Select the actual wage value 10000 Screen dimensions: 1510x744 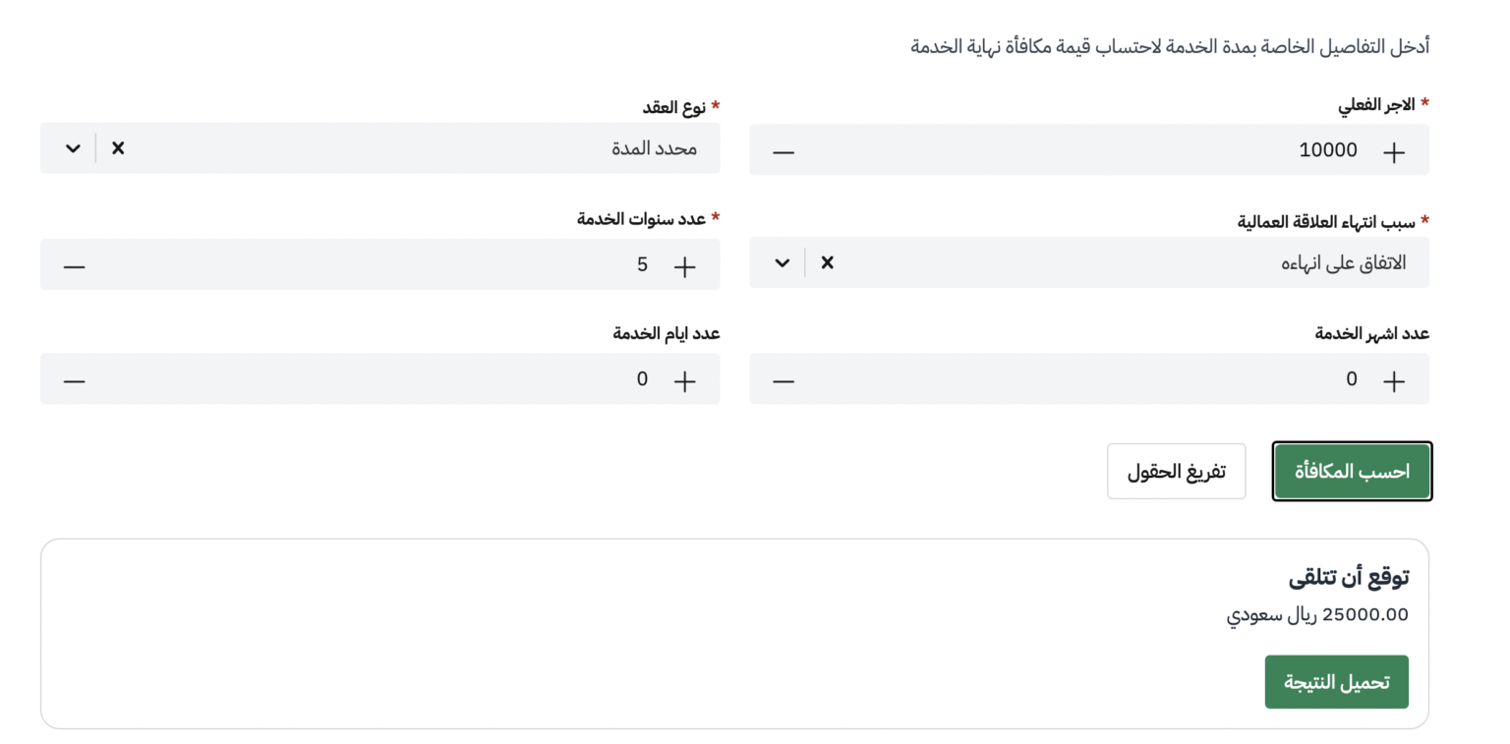[1327, 149]
